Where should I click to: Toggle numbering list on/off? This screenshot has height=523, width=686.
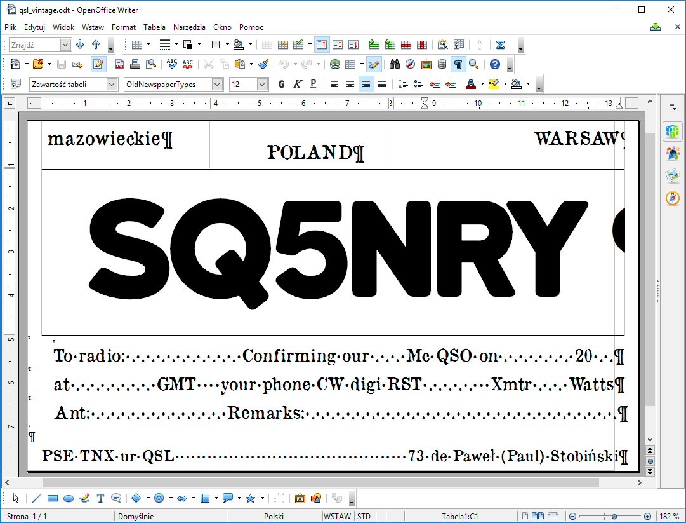[403, 84]
